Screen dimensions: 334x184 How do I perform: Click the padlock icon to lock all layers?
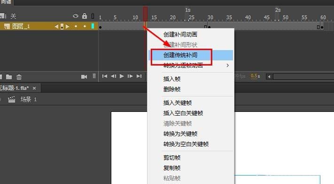[85, 16]
